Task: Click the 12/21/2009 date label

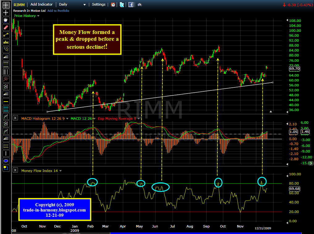Action: coord(263,228)
